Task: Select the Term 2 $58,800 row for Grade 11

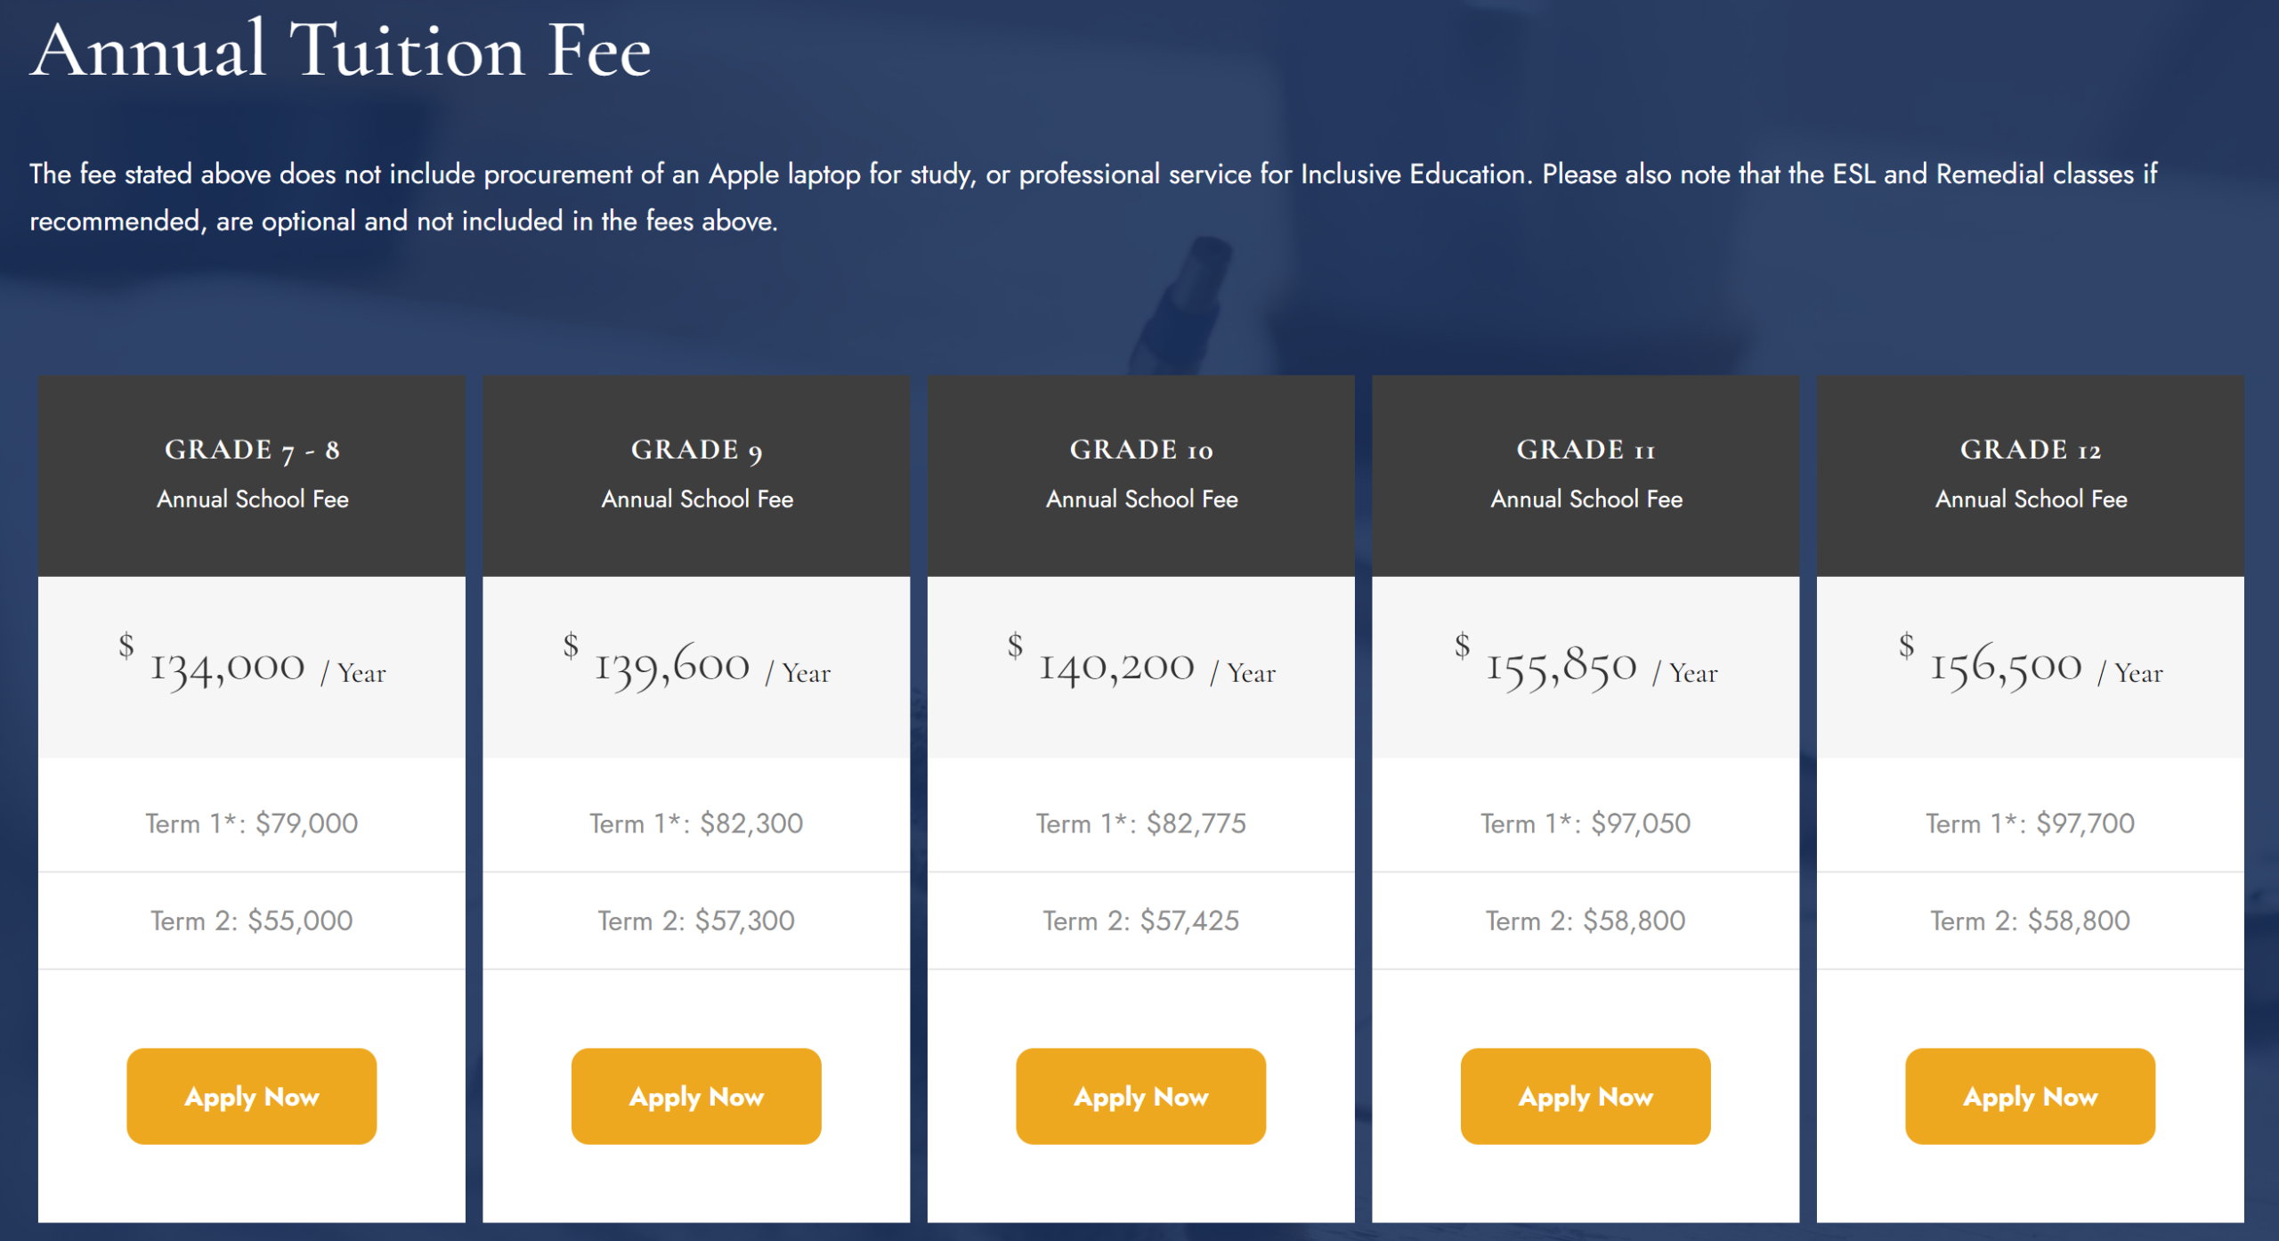Action: click(x=1586, y=921)
